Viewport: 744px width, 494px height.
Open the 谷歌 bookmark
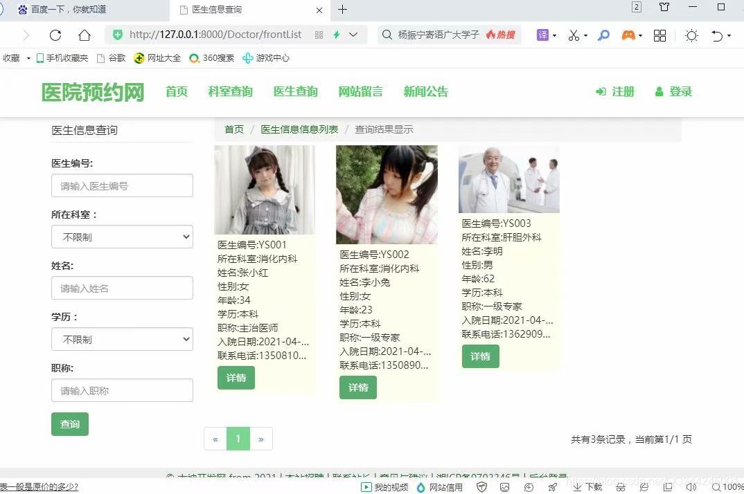pos(111,58)
